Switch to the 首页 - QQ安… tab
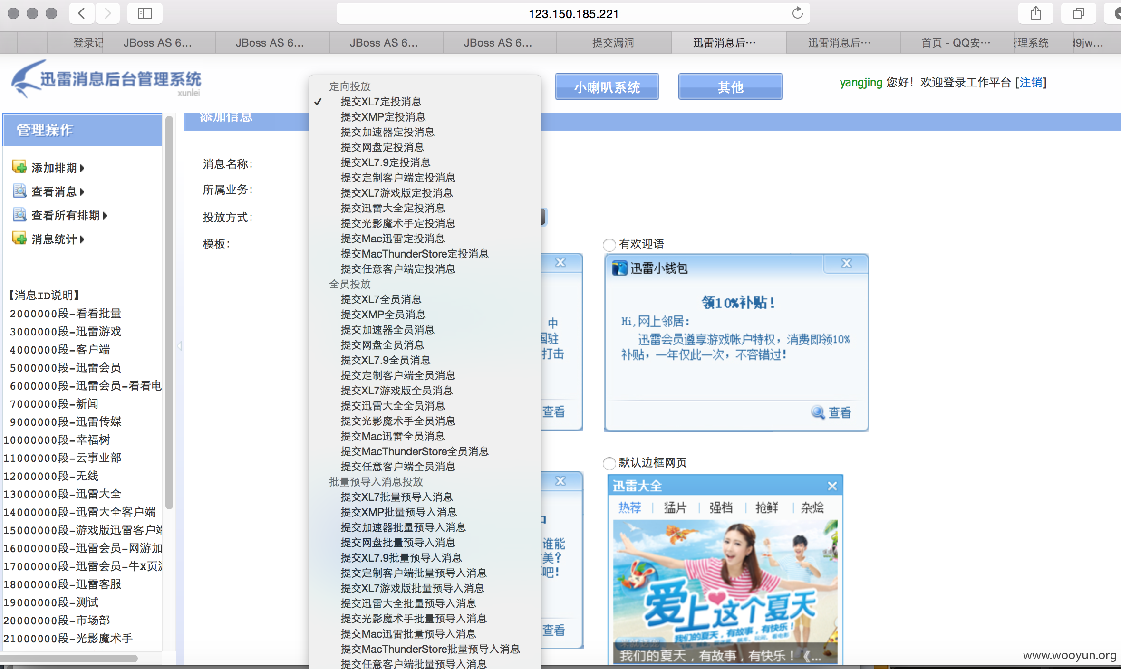 956,43
